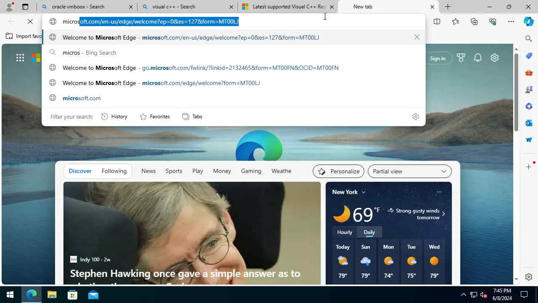Screen dimensions: 538x303
Task: Open the Copilot sidebar icon
Action: tap(529, 21)
